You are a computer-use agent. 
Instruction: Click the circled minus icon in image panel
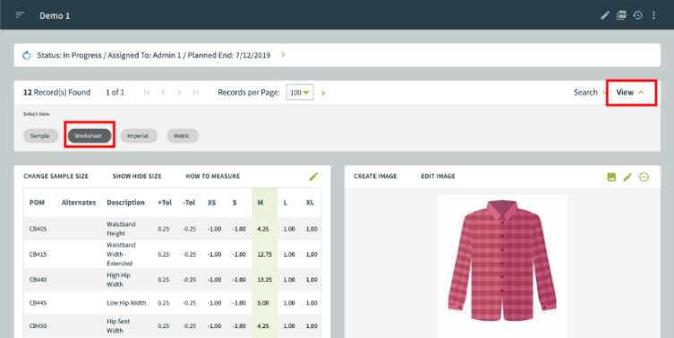pos(644,177)
